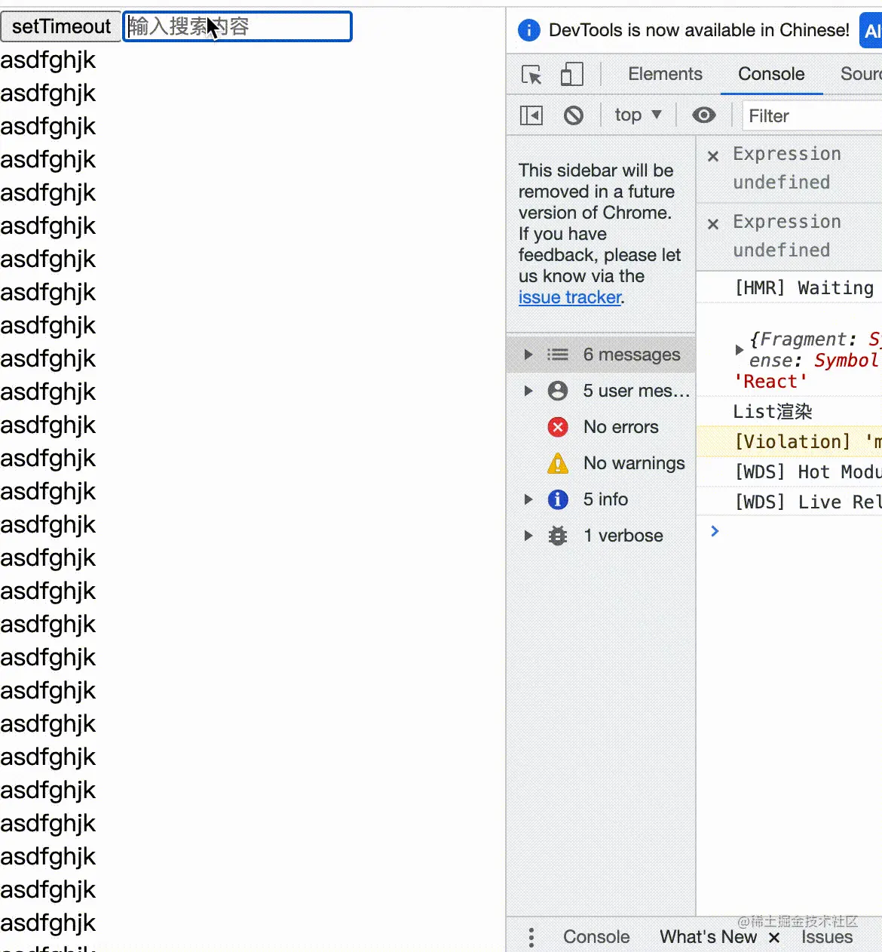
Task: Open the top context dropdown
Action: point(638,115)
